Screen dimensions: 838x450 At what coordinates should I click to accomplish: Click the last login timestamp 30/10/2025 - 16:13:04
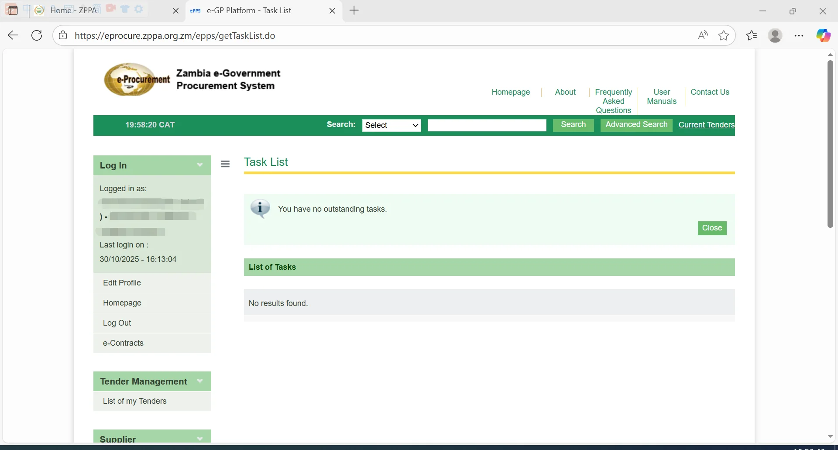tap(138, 259)
